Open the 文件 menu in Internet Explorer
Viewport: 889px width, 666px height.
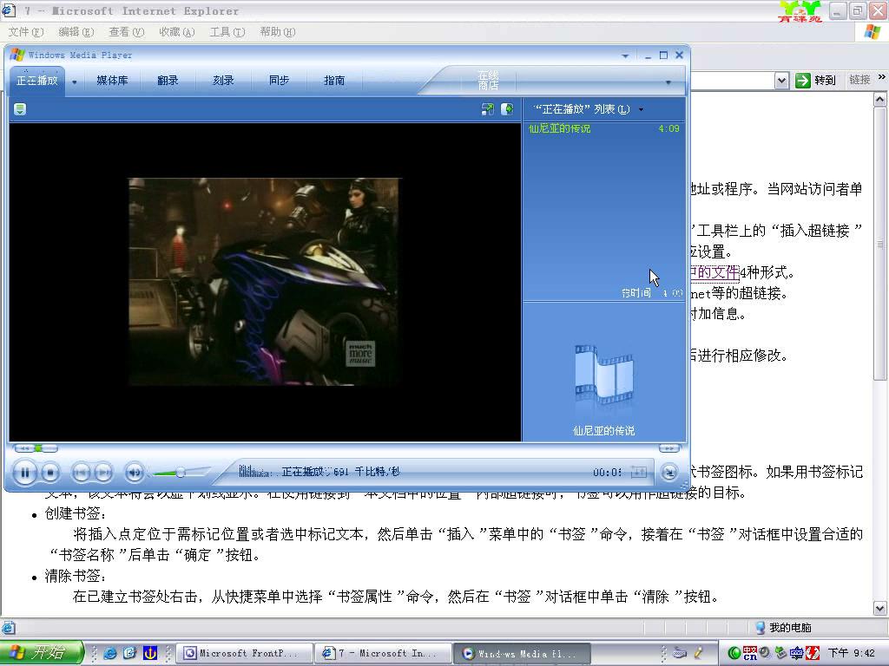(25, 32)
